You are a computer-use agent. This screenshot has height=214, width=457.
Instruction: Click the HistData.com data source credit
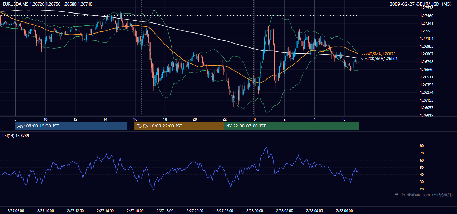424,195
